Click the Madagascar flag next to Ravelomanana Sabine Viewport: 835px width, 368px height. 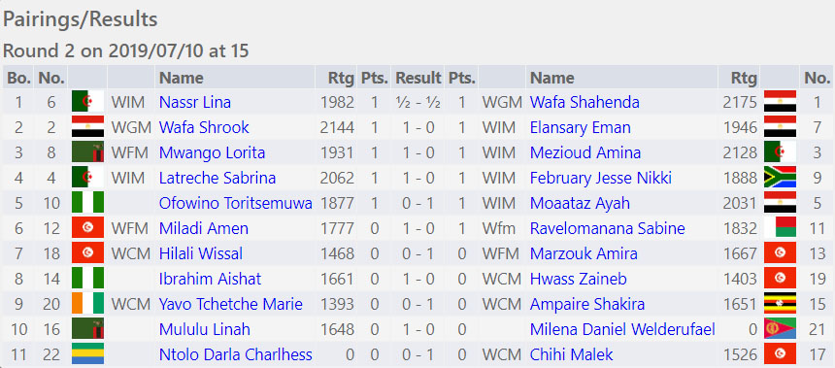tap(780, 228)
